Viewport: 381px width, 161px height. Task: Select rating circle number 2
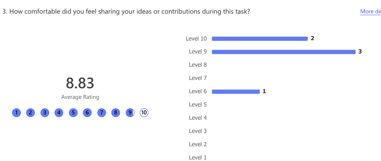point(30,113)
